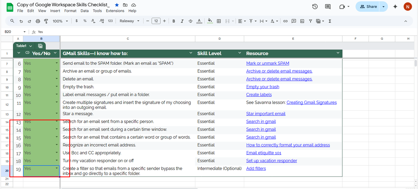The height and width of the screenshot is (189, 418).
Task: Open the Google account avatar N
Action: (407, 7)
